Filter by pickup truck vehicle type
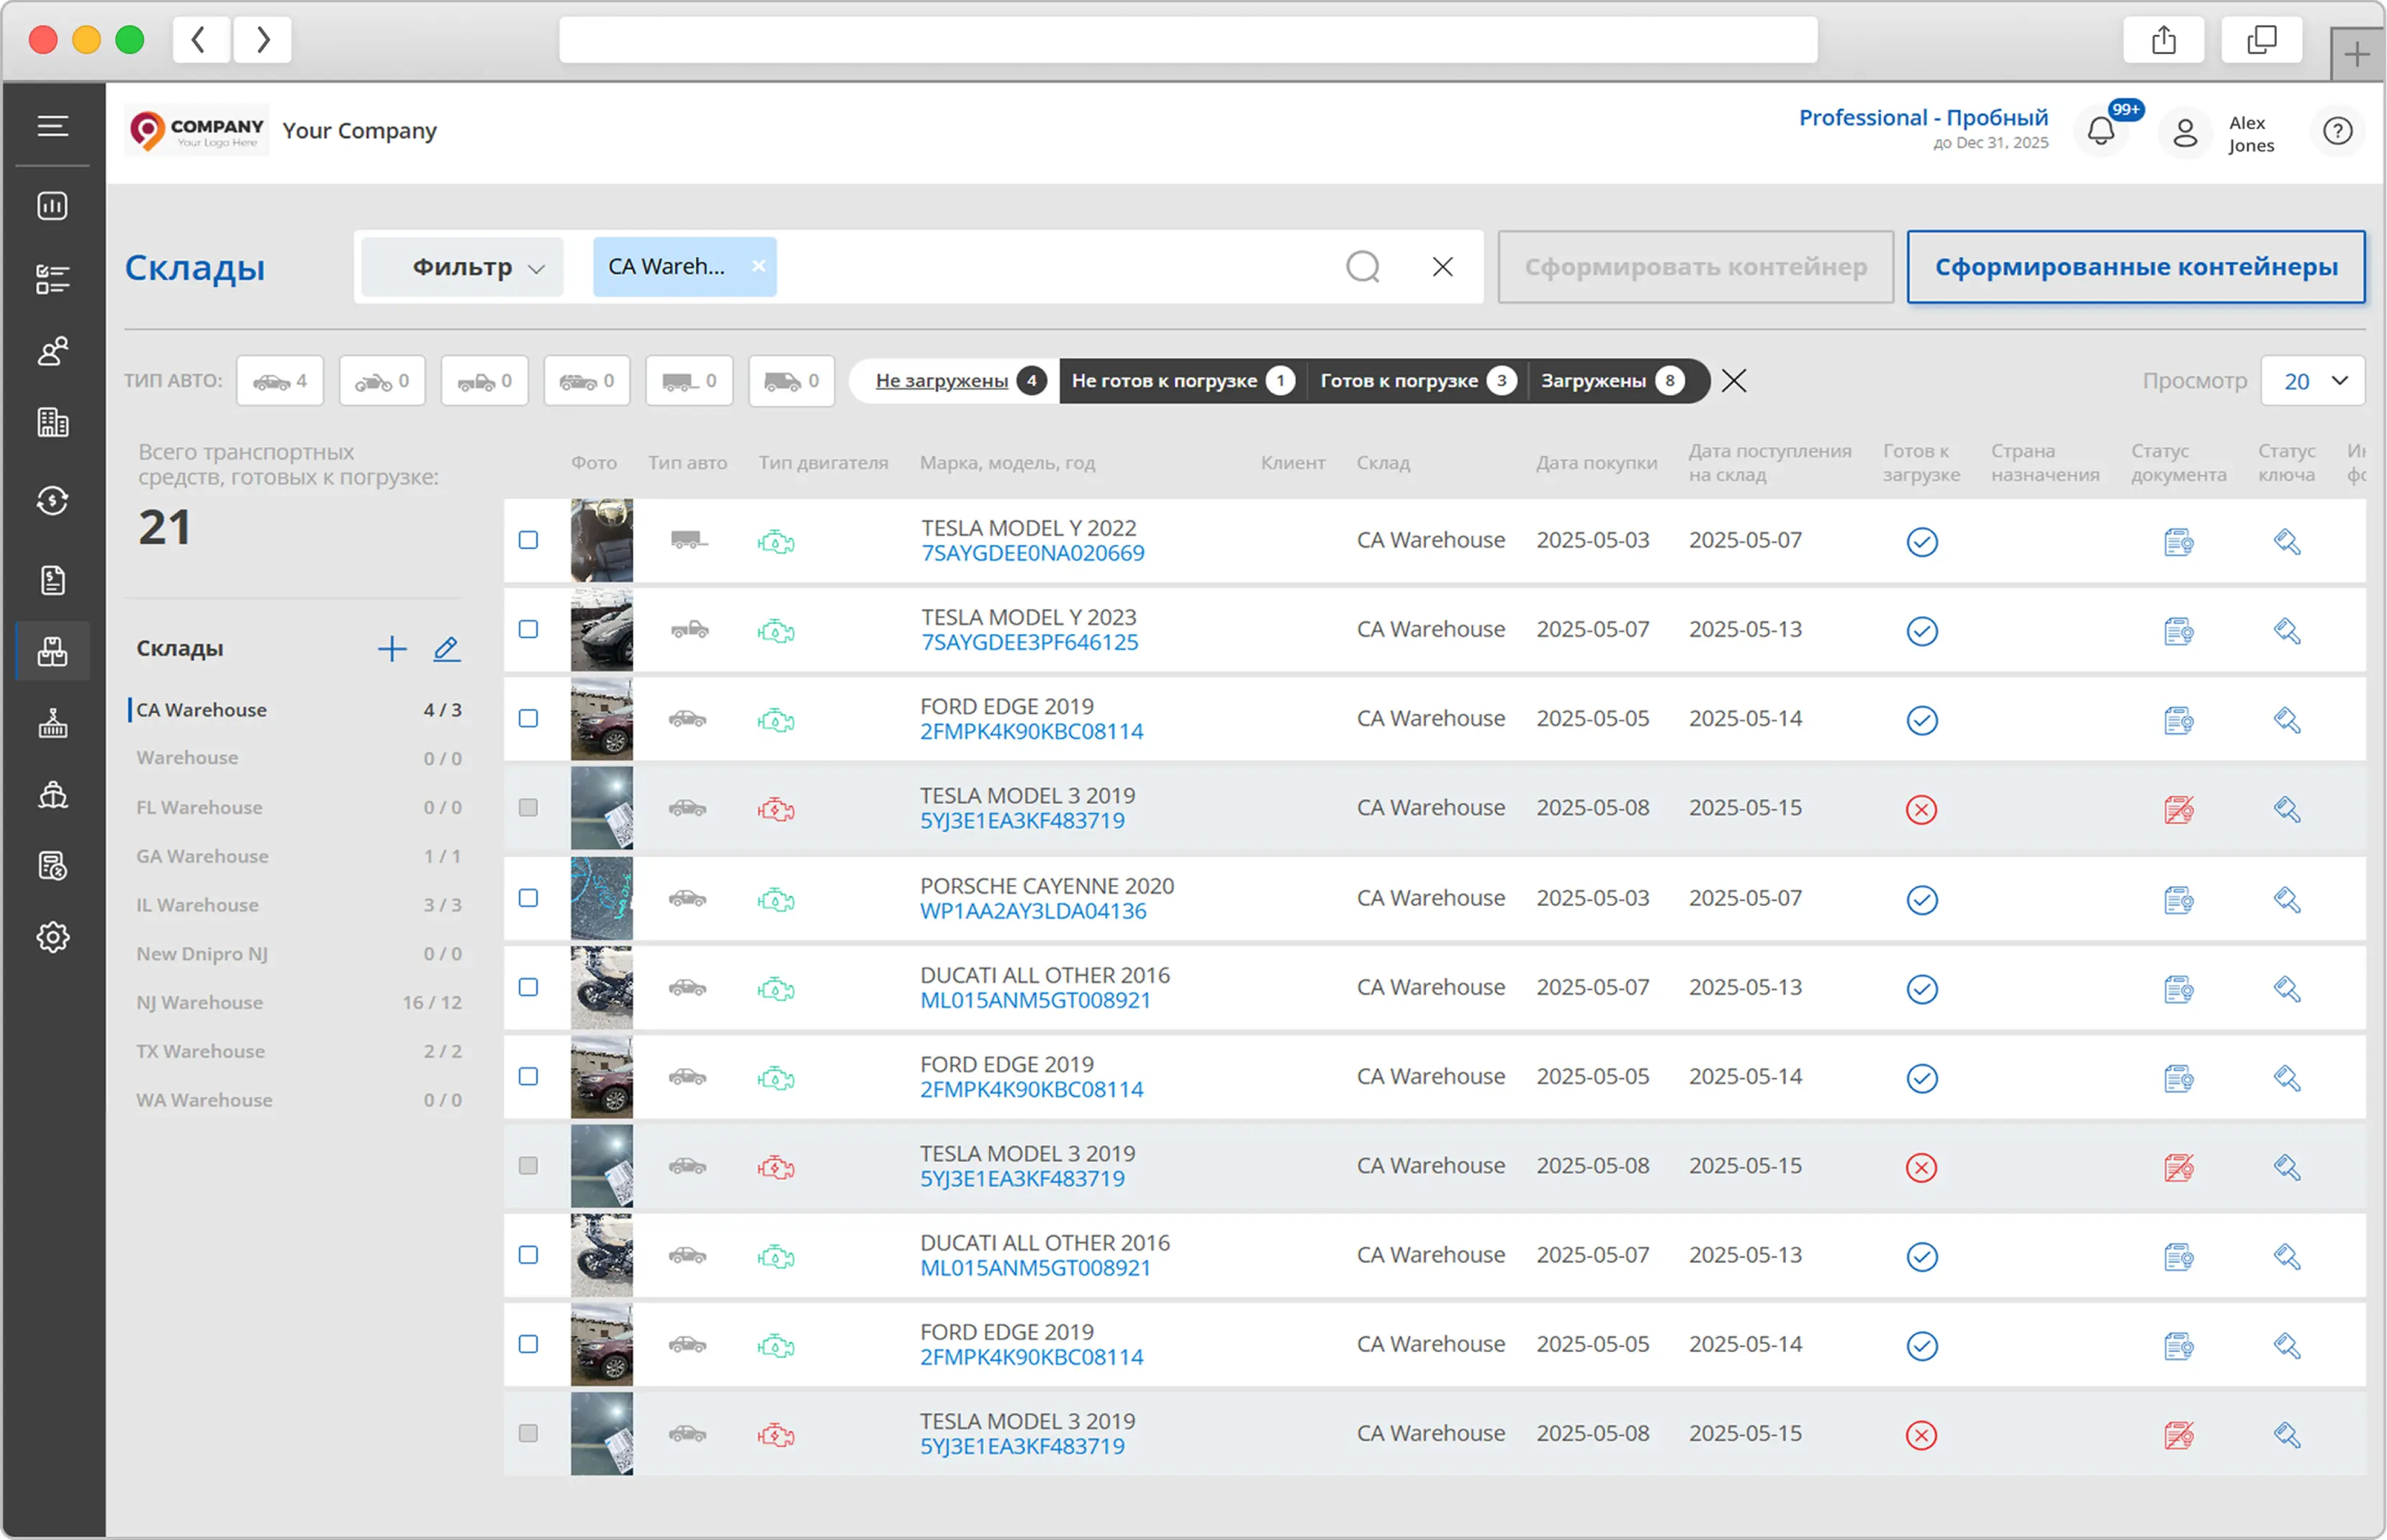The height and width of the screenshot is (1540, 2387). (485, 381)
